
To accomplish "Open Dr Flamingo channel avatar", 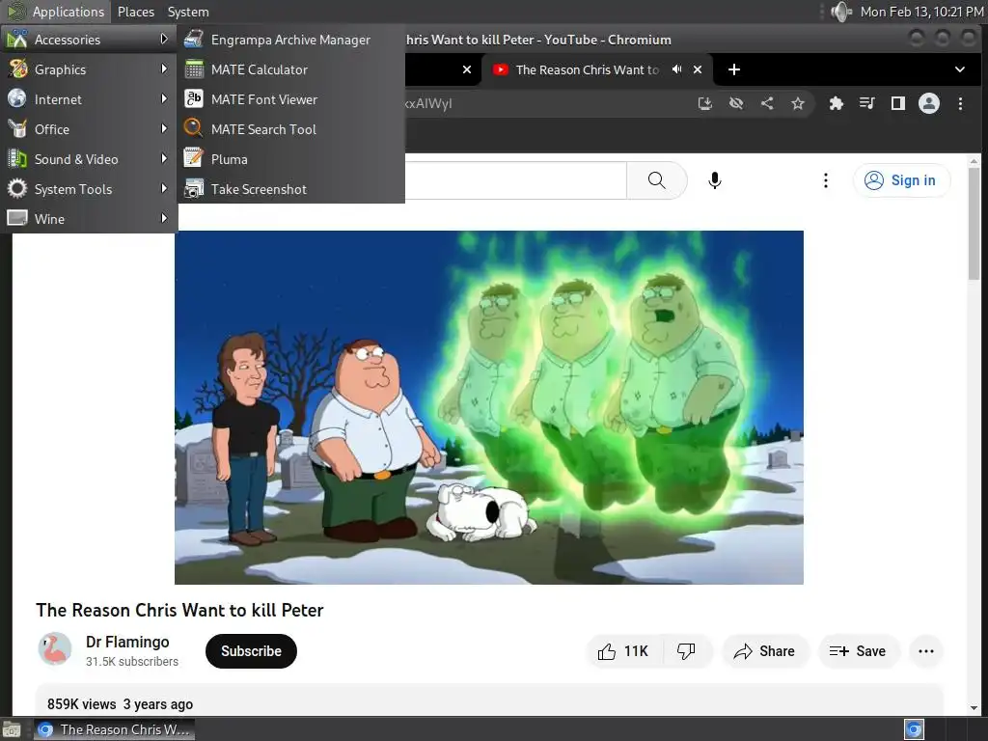I will pos(55,649).
